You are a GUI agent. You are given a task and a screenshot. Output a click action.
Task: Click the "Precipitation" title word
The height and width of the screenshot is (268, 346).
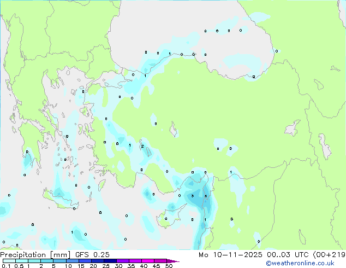[23, 255]
